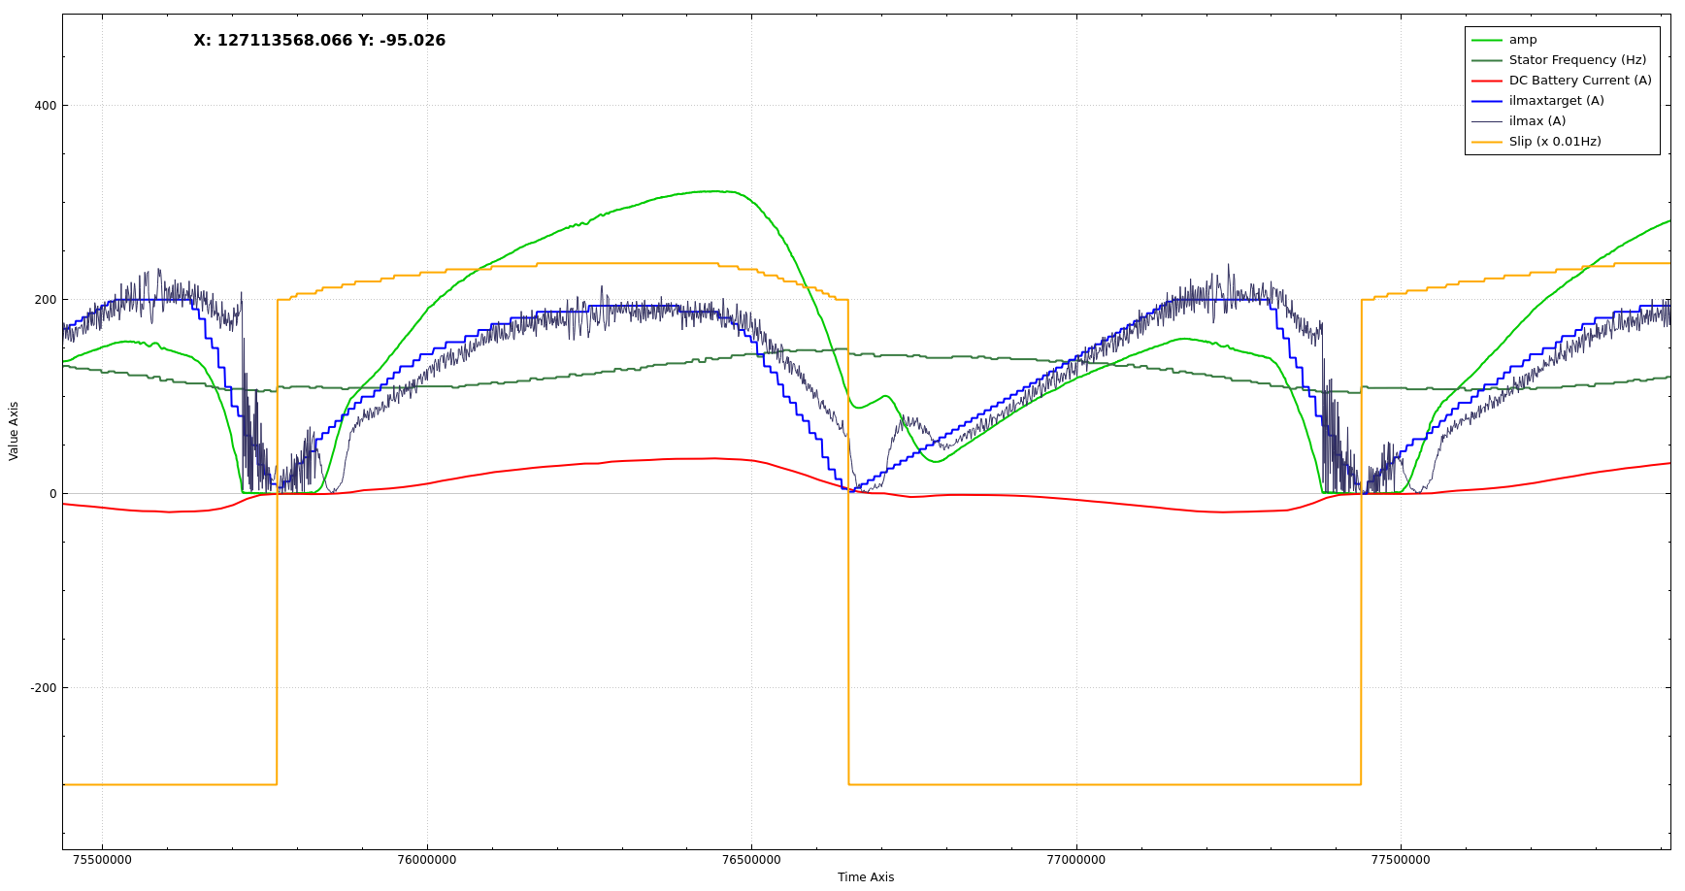1685x891 pixels.
Task: Click the red DC Battery Current swatch
Action: pyautogui.click(x=1486, y=81)
